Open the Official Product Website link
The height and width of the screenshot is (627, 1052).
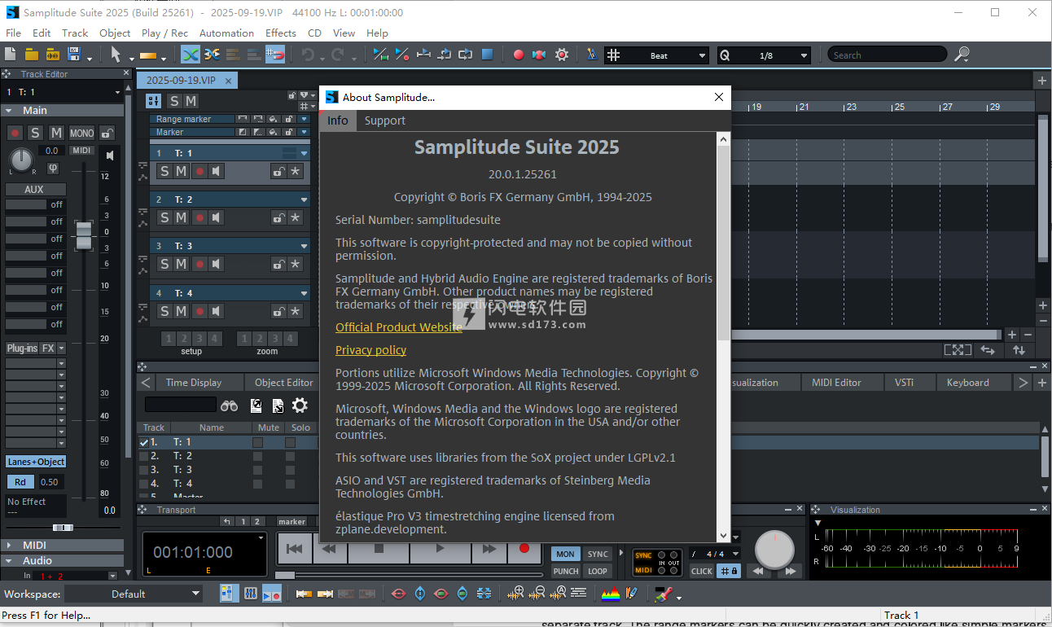pos(398,327)
